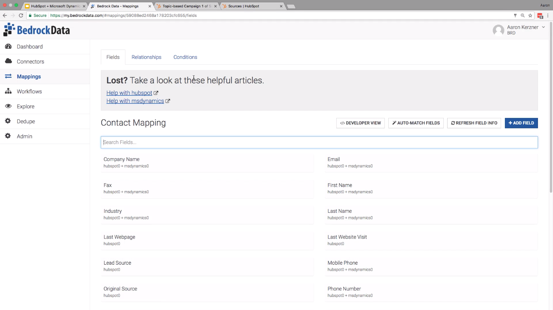553x310 pixels.
Task: Click the Connectors cloud icon
Action: 8,61
